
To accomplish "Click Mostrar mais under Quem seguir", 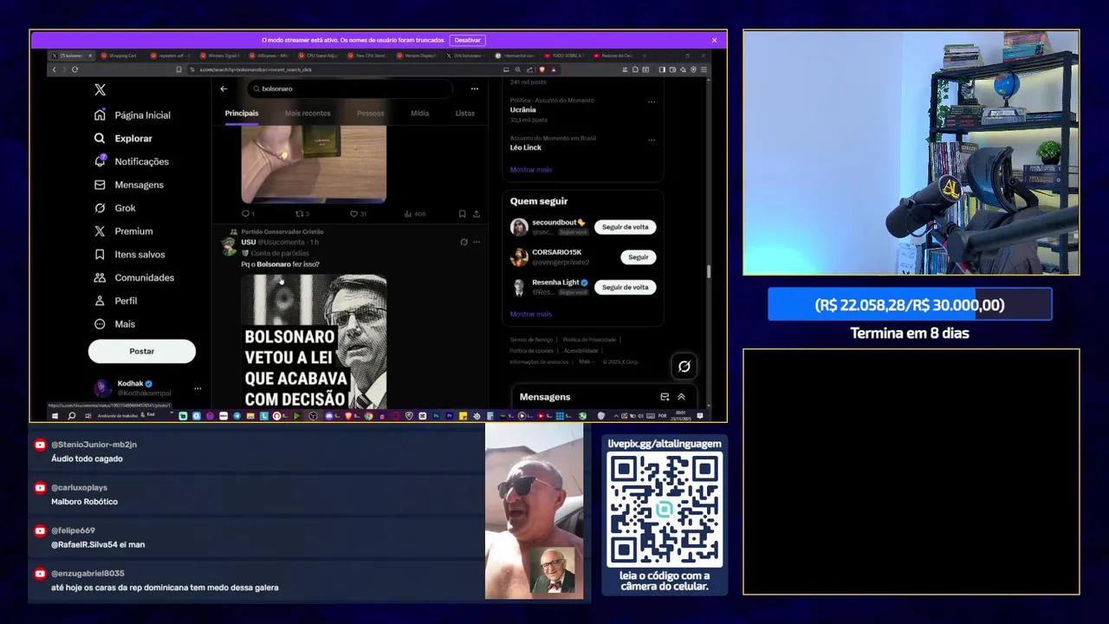I will [x=530, y=314].
